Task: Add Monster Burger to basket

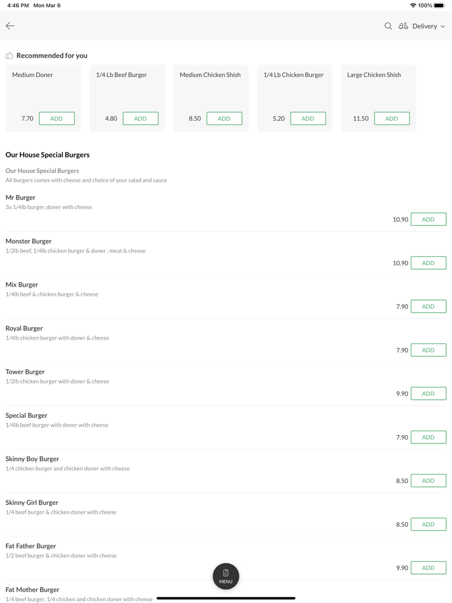Action: [x=428, y=263]
